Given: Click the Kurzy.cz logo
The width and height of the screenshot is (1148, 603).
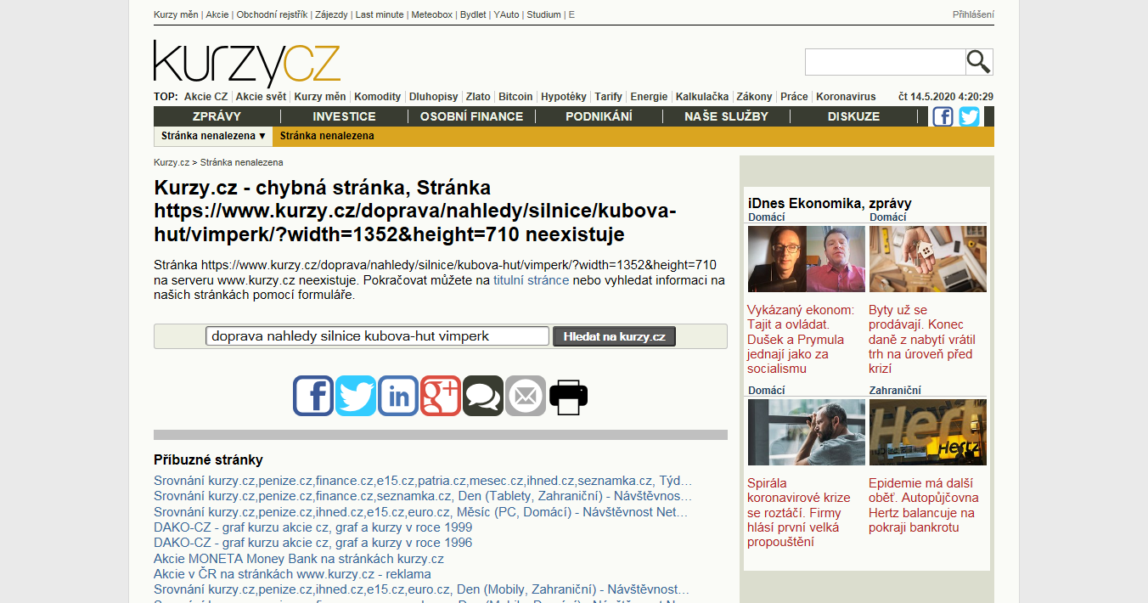Looking at the screenshot, I should point(246,63).
